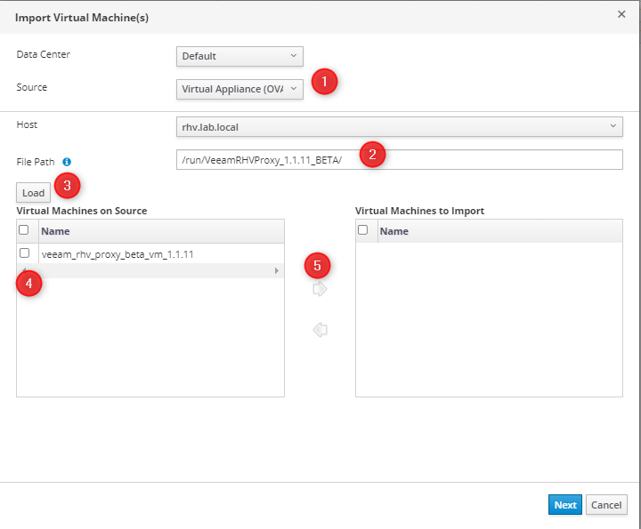Viewport: 641px width, 529px height.
Task: Toggle select-all checkbox in Virtual Machines on Source
Action: 25,230
